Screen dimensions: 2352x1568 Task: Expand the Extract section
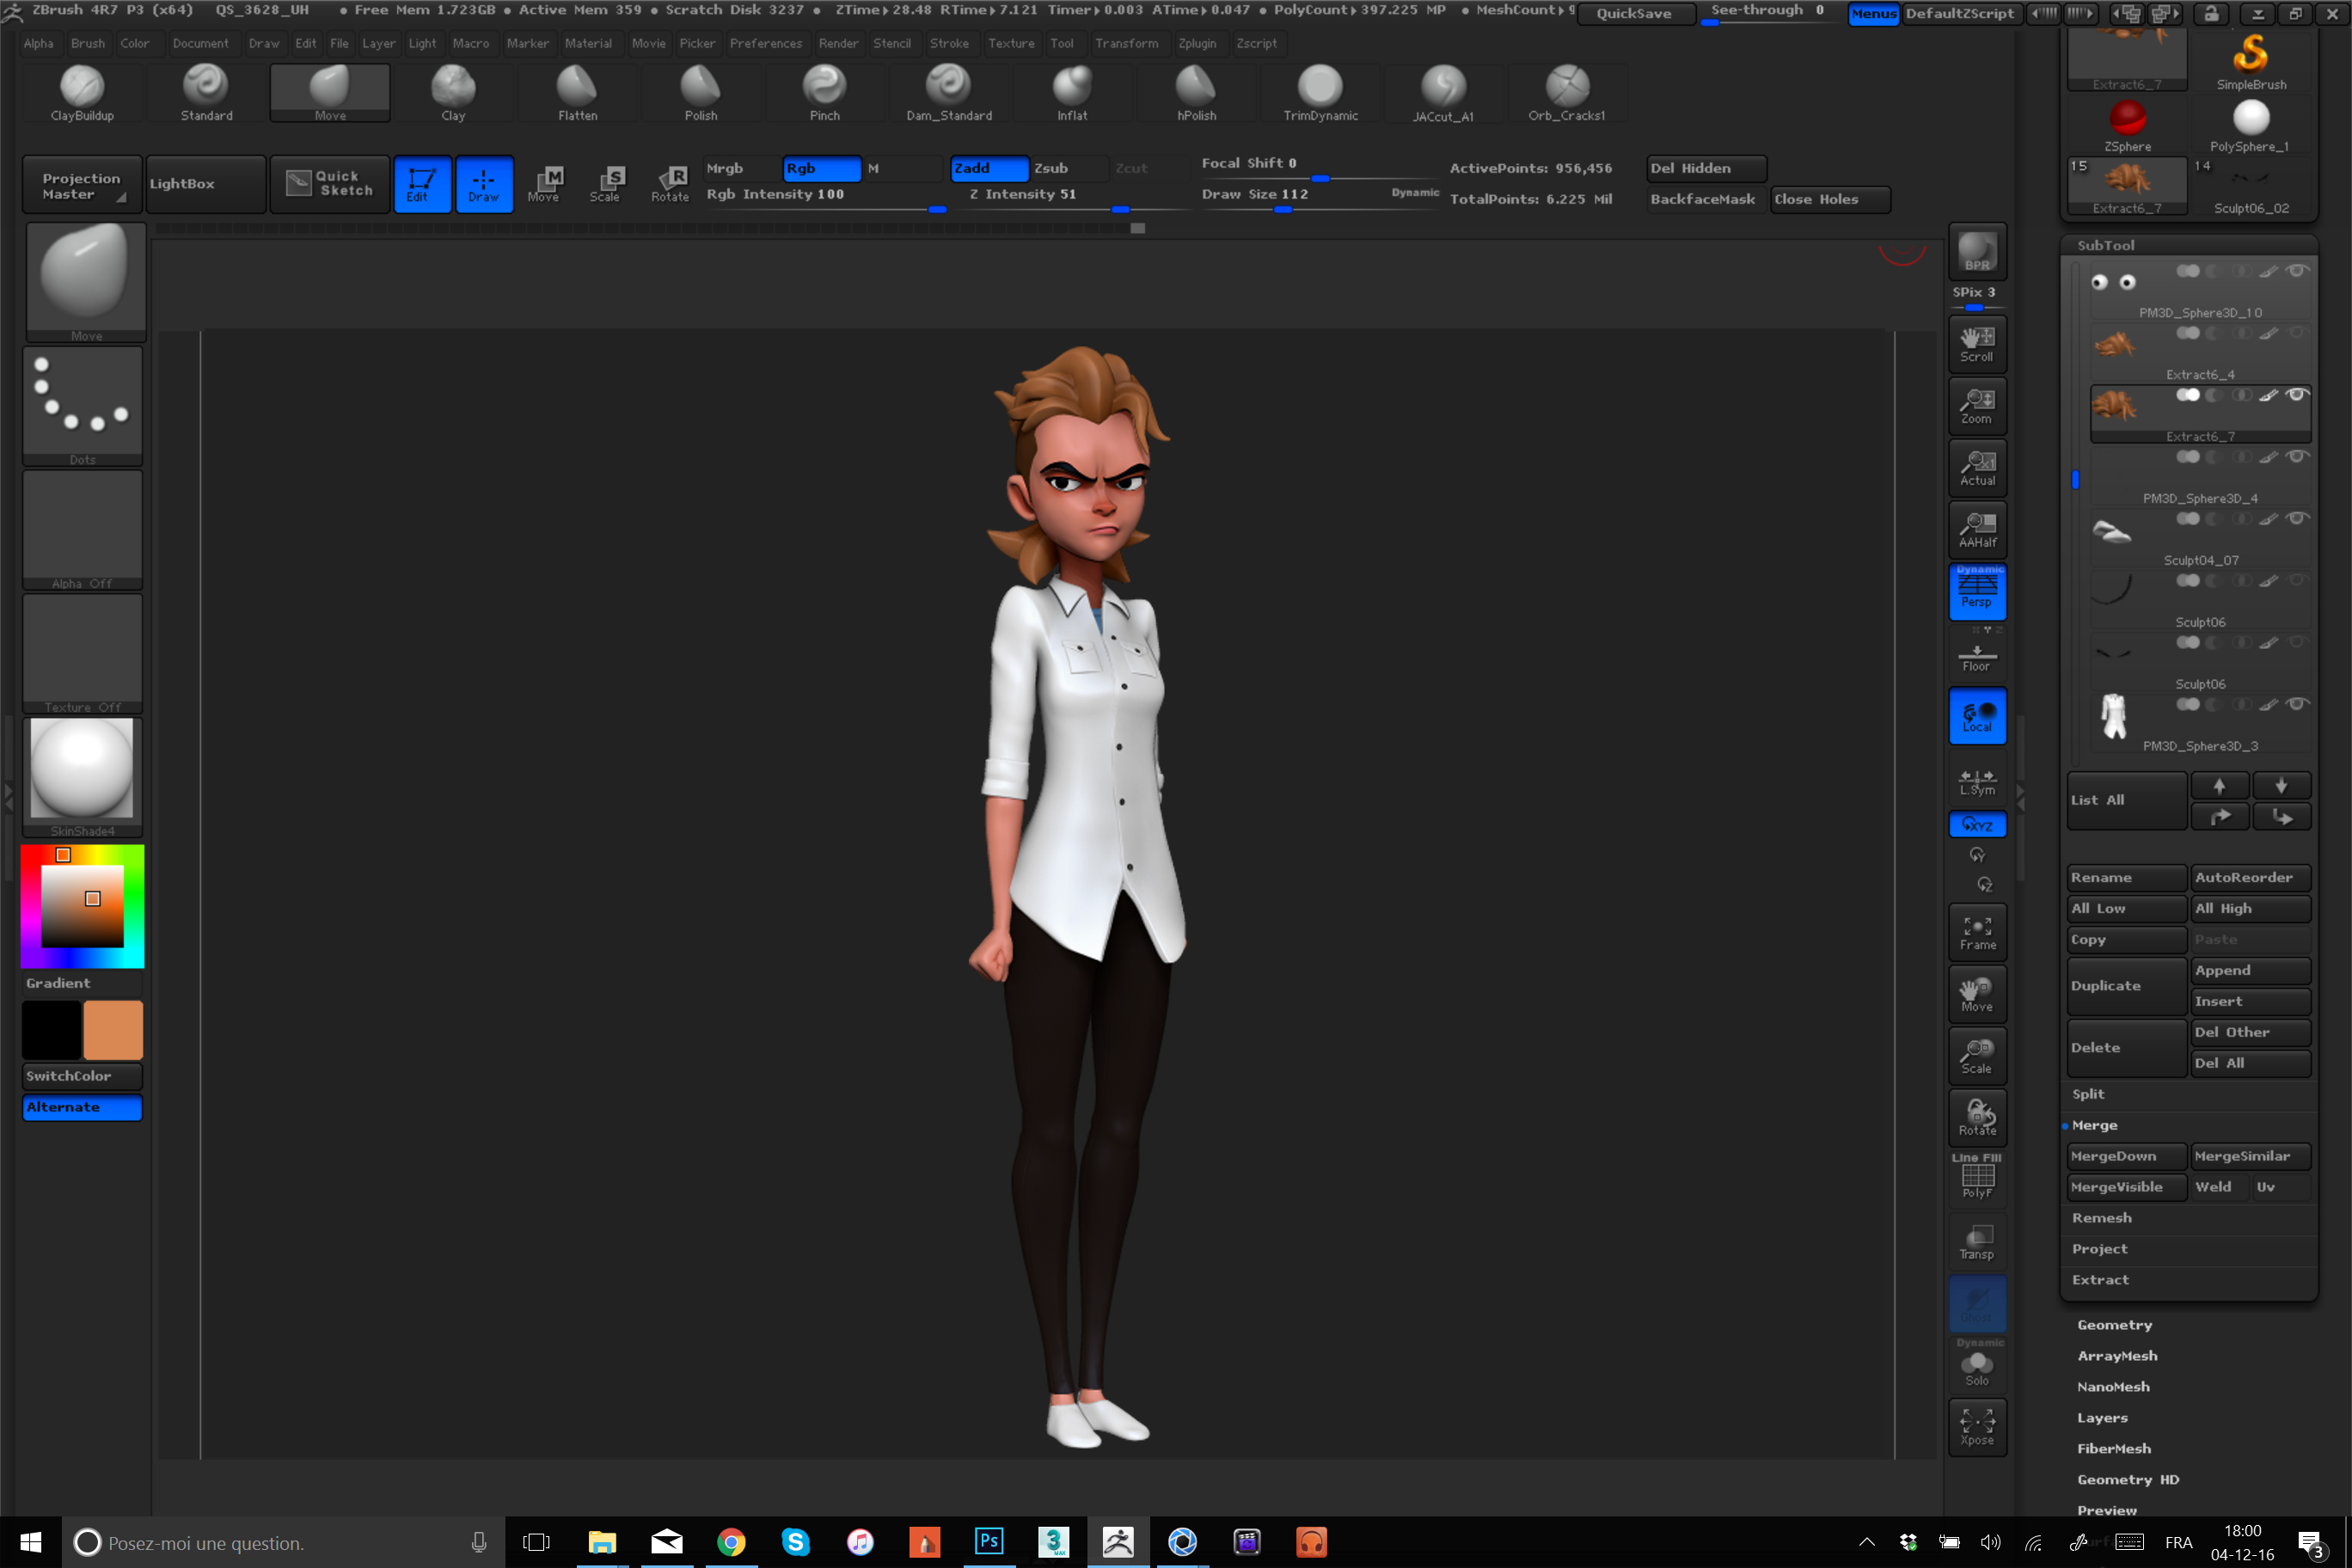click(2100, 1280)
